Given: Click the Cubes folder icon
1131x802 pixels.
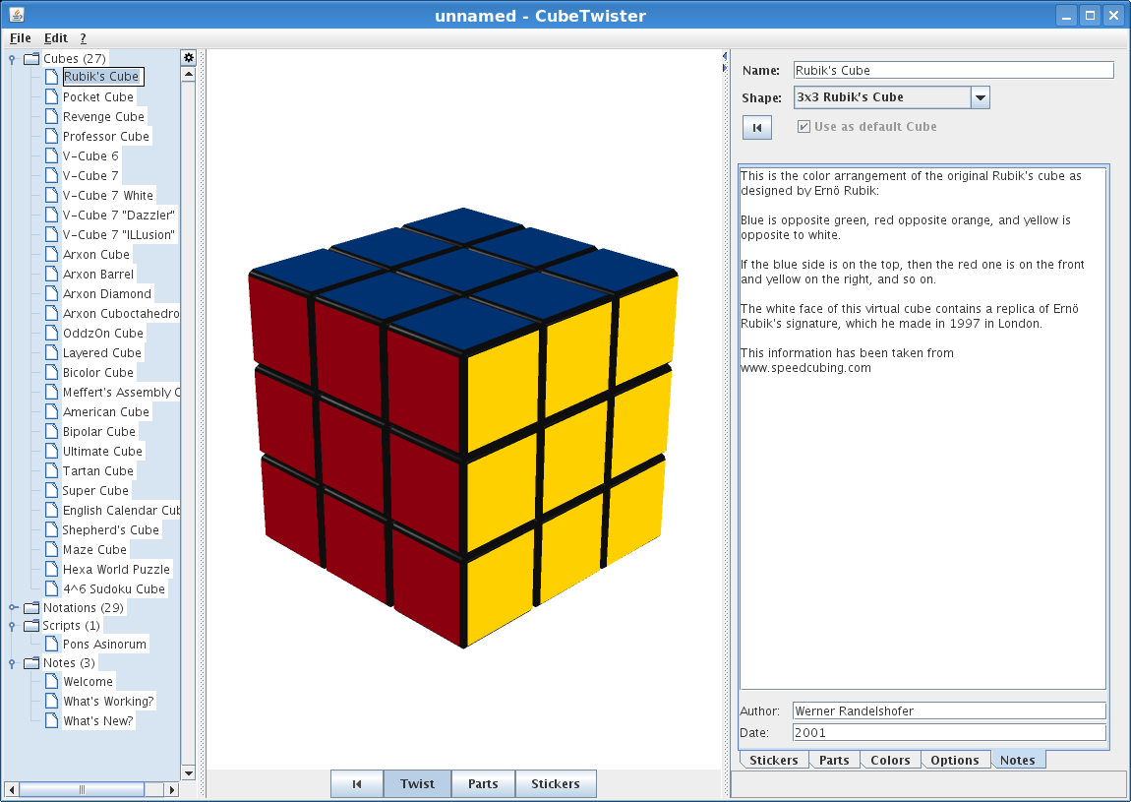Looking at the screenshot, I should [31, 58].
